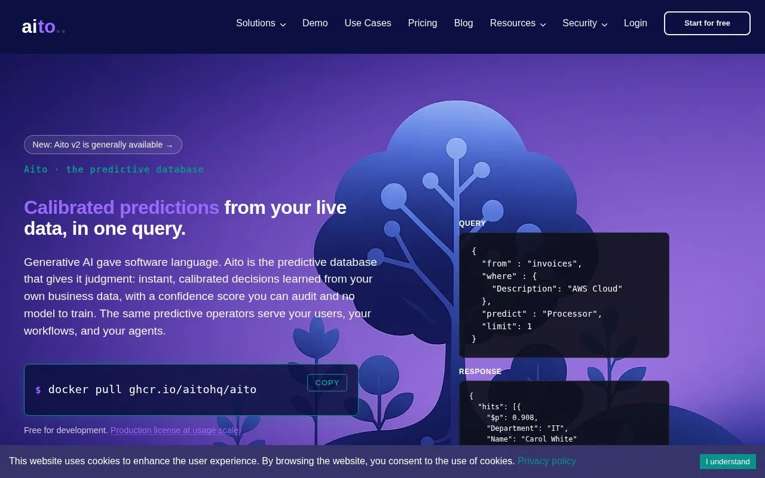Click the docker pull ghcr.io/aitohq/aito command text
The width and height of the screenshot is (765, 478).
[152, 390]
